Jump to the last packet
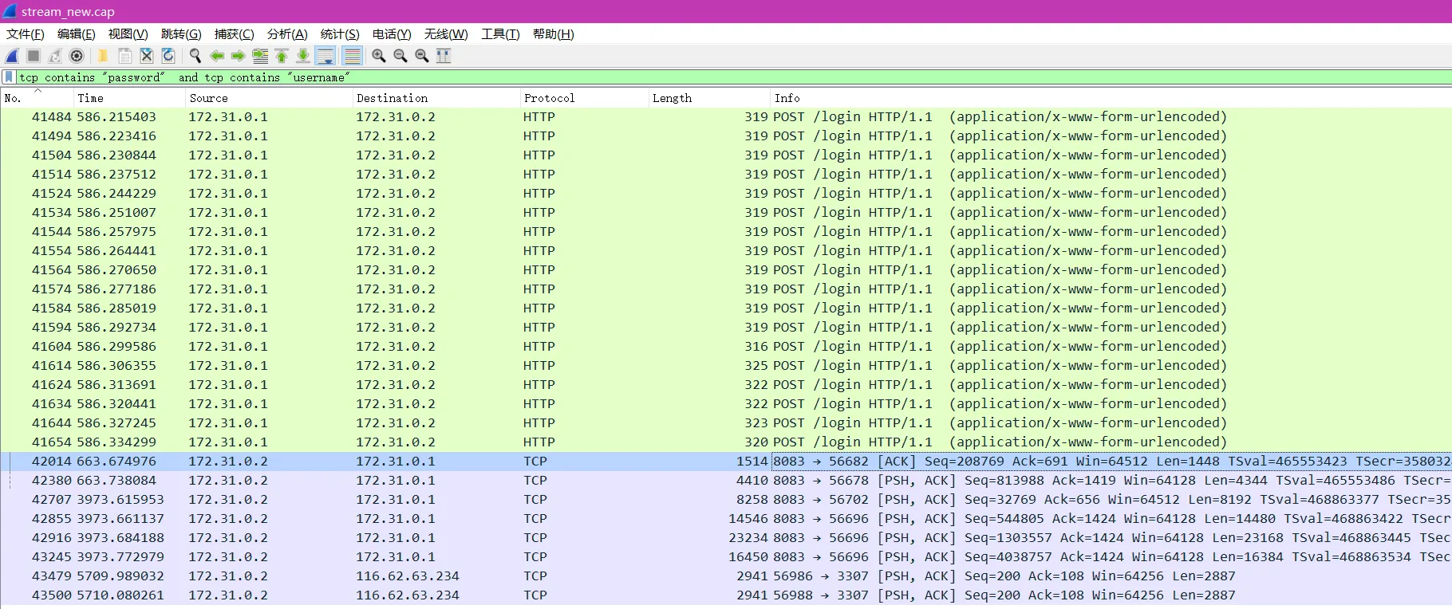1452x609 pixels. tap(303, 56)
